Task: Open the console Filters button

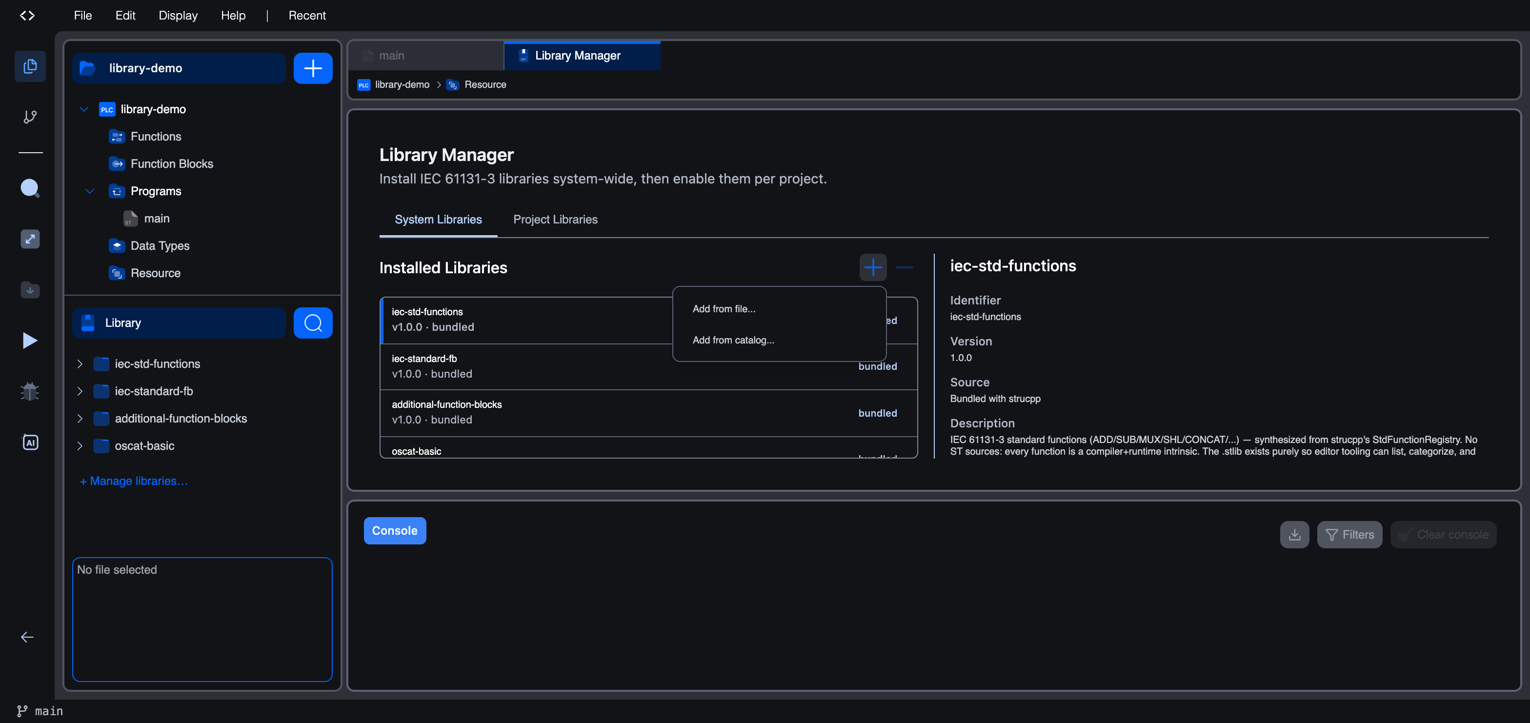Action: tap(1349, 535)
